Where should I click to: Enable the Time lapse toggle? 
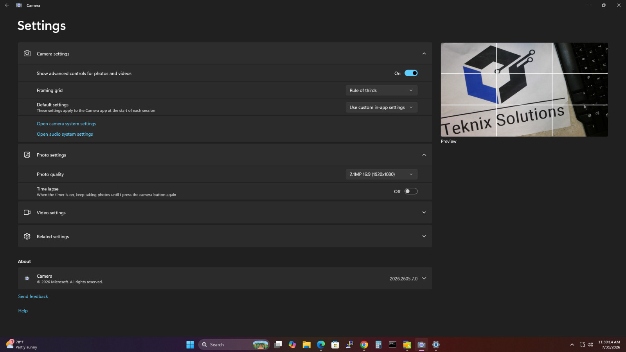411,191
